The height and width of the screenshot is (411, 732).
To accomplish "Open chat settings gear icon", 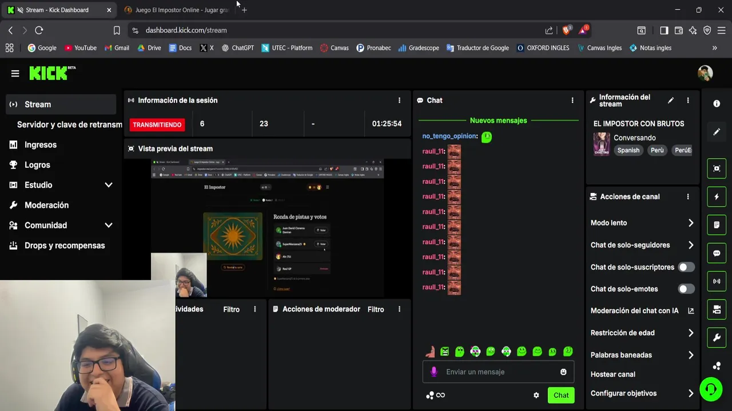I will tap(536, 395).
